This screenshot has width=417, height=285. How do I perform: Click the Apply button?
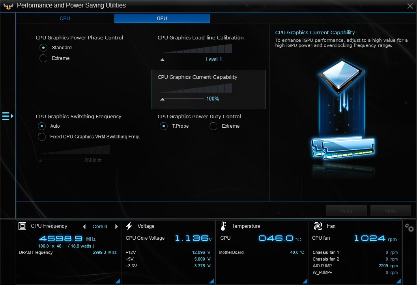point(391,210)
